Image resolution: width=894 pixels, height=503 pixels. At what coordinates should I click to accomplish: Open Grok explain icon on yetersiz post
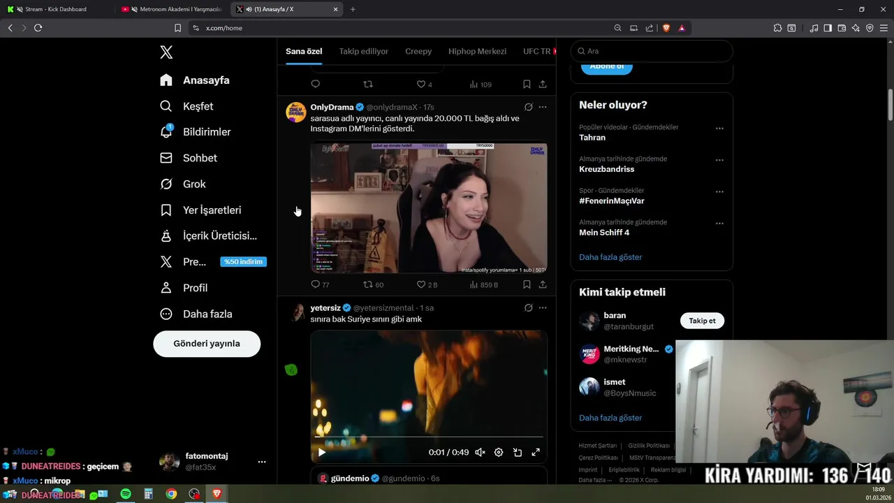point(528,307)
